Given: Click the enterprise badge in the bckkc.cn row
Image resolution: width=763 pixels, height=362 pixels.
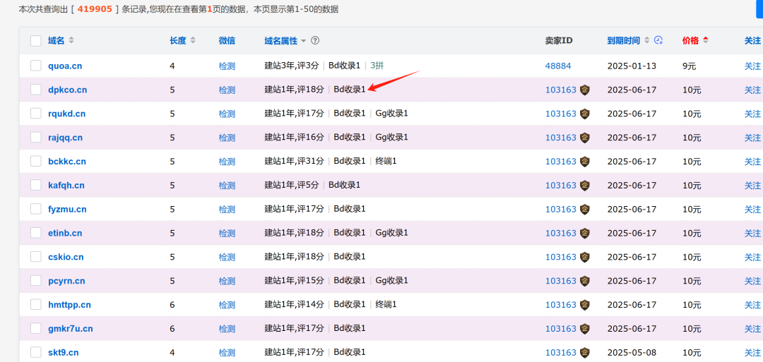Looking at the screenshot, I should (x=585, y=162).
